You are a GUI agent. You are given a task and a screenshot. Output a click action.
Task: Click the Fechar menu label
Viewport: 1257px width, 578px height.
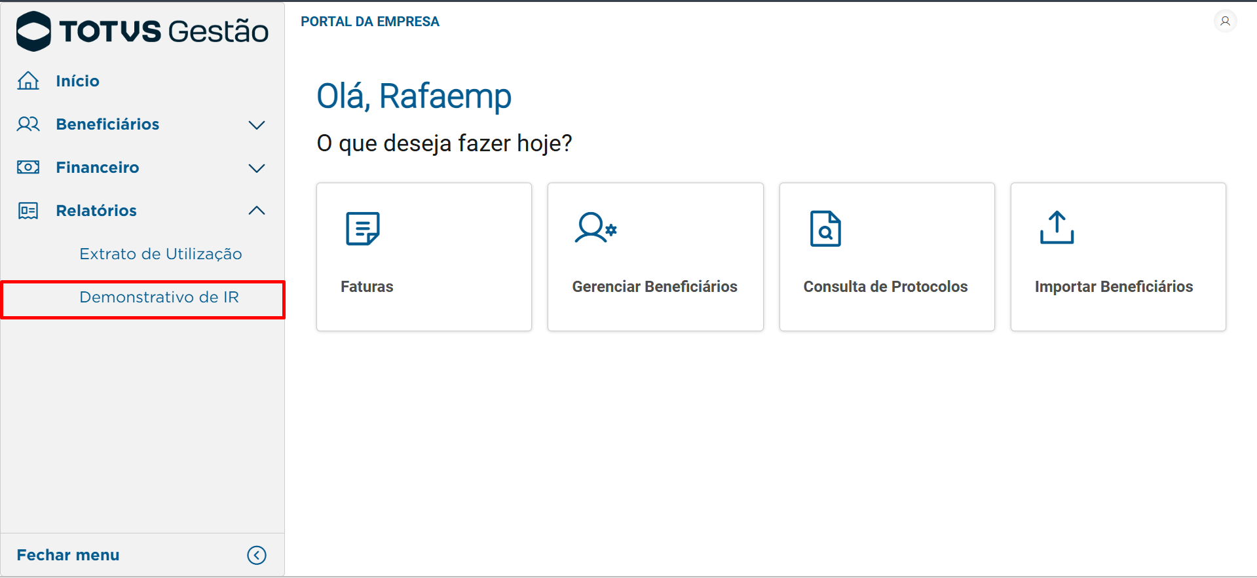68,555
